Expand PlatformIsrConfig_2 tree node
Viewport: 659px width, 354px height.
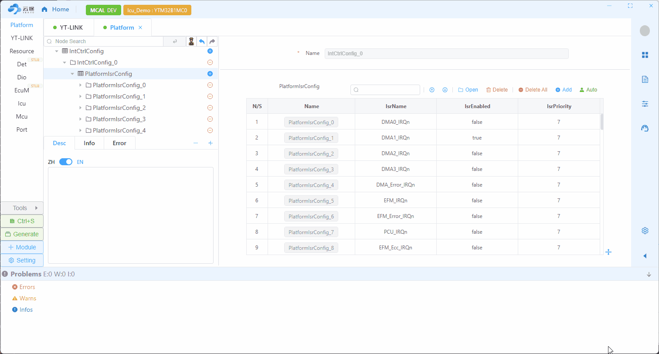81,108
